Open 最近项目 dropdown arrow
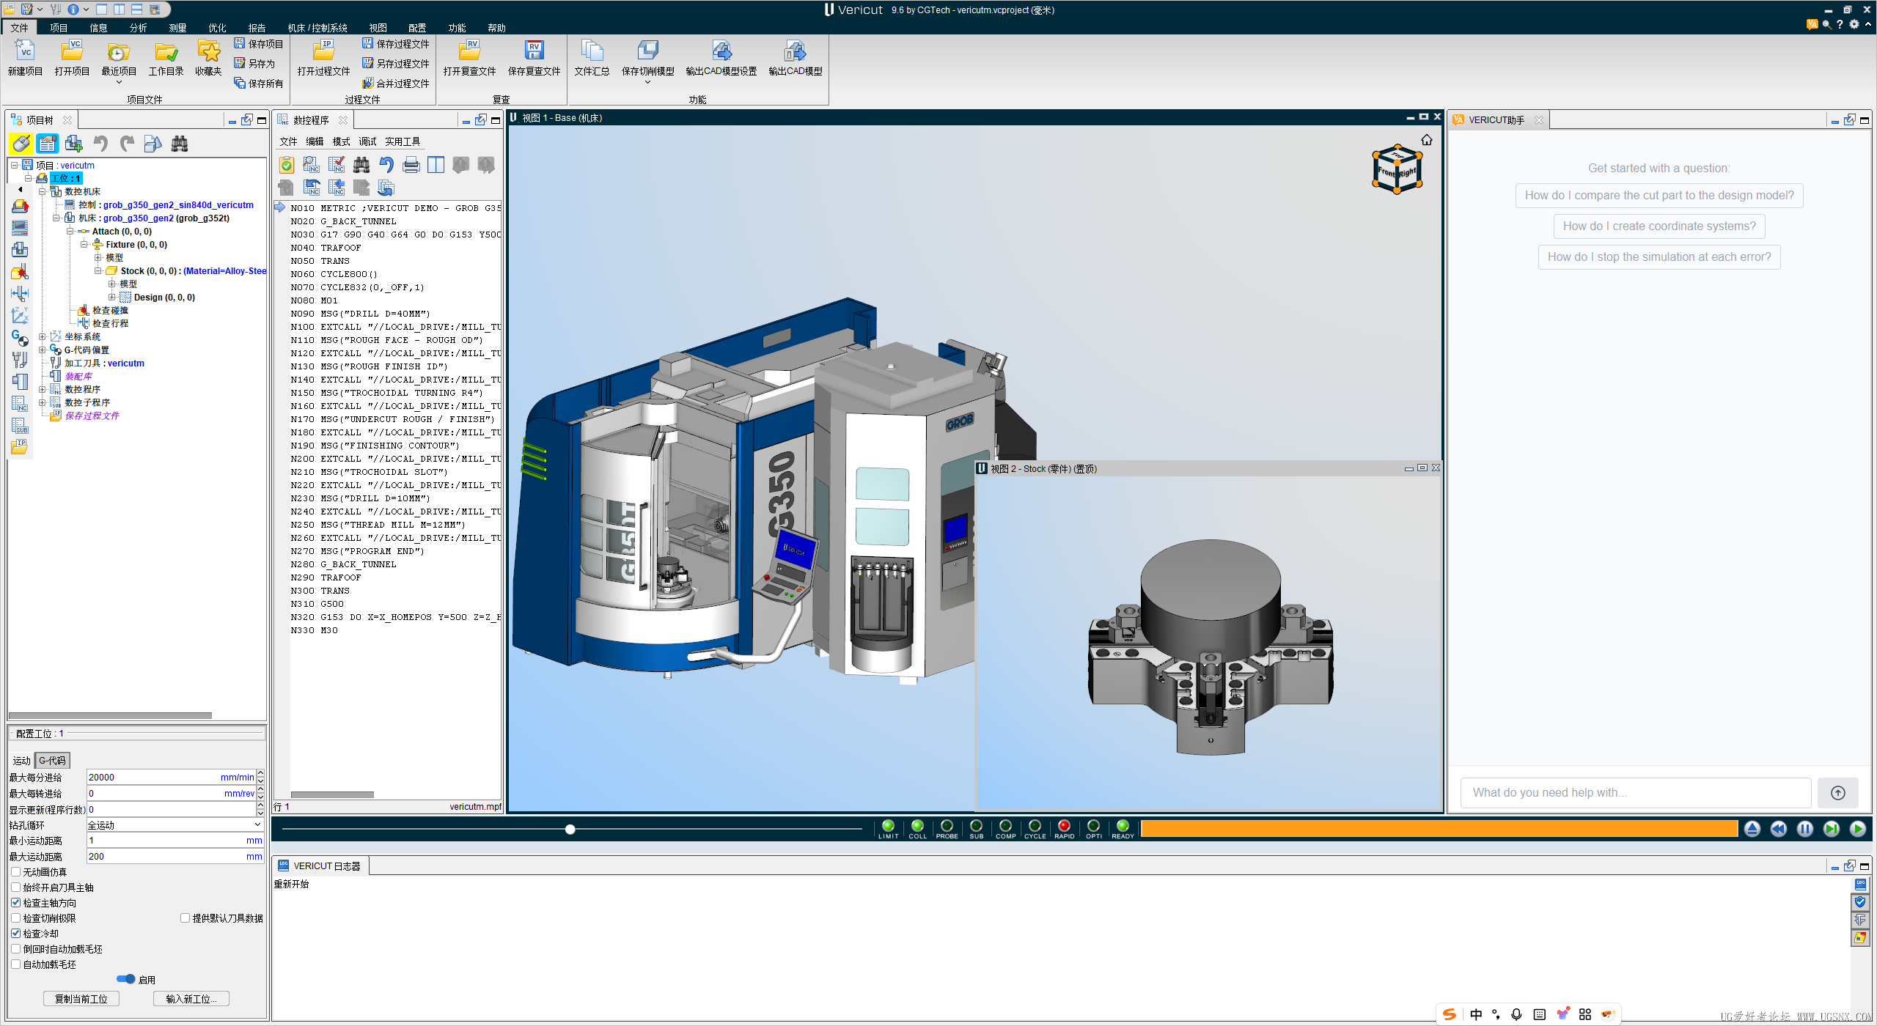Screen dimensions: 1877x1026 pyautogui.click(x=119, y=82)
